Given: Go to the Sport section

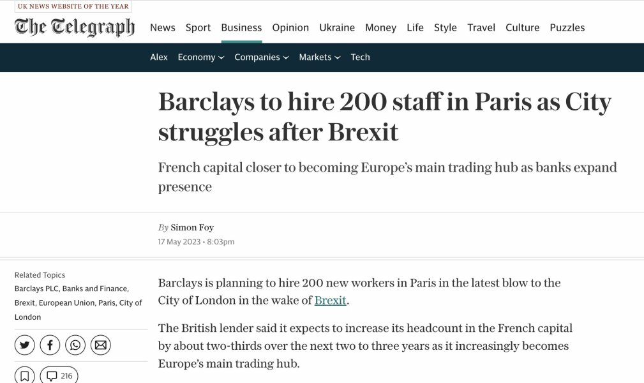Looking at the screenshot, I should click(x=198, y=27).
